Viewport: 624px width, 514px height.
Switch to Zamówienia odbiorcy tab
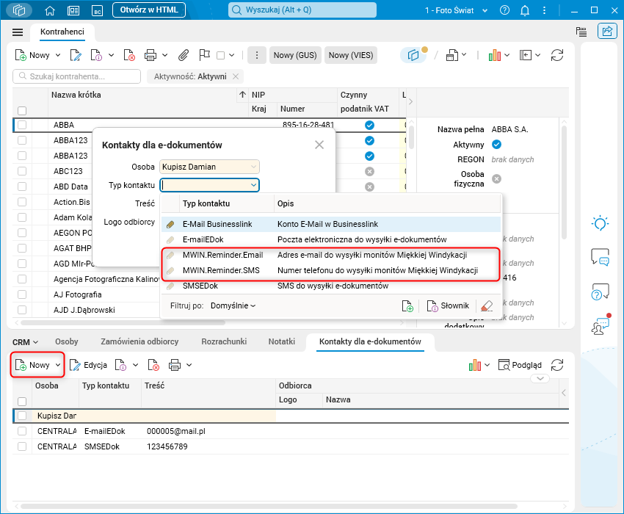(x=139, y=341)
